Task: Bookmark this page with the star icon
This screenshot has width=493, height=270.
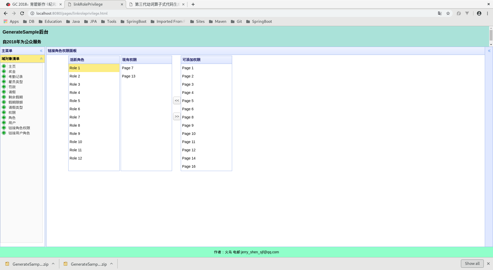Action: [x=448, y=13]
